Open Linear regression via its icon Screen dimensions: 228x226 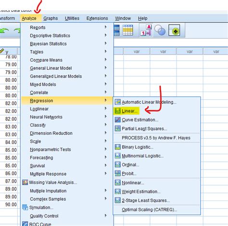point(118,111)
